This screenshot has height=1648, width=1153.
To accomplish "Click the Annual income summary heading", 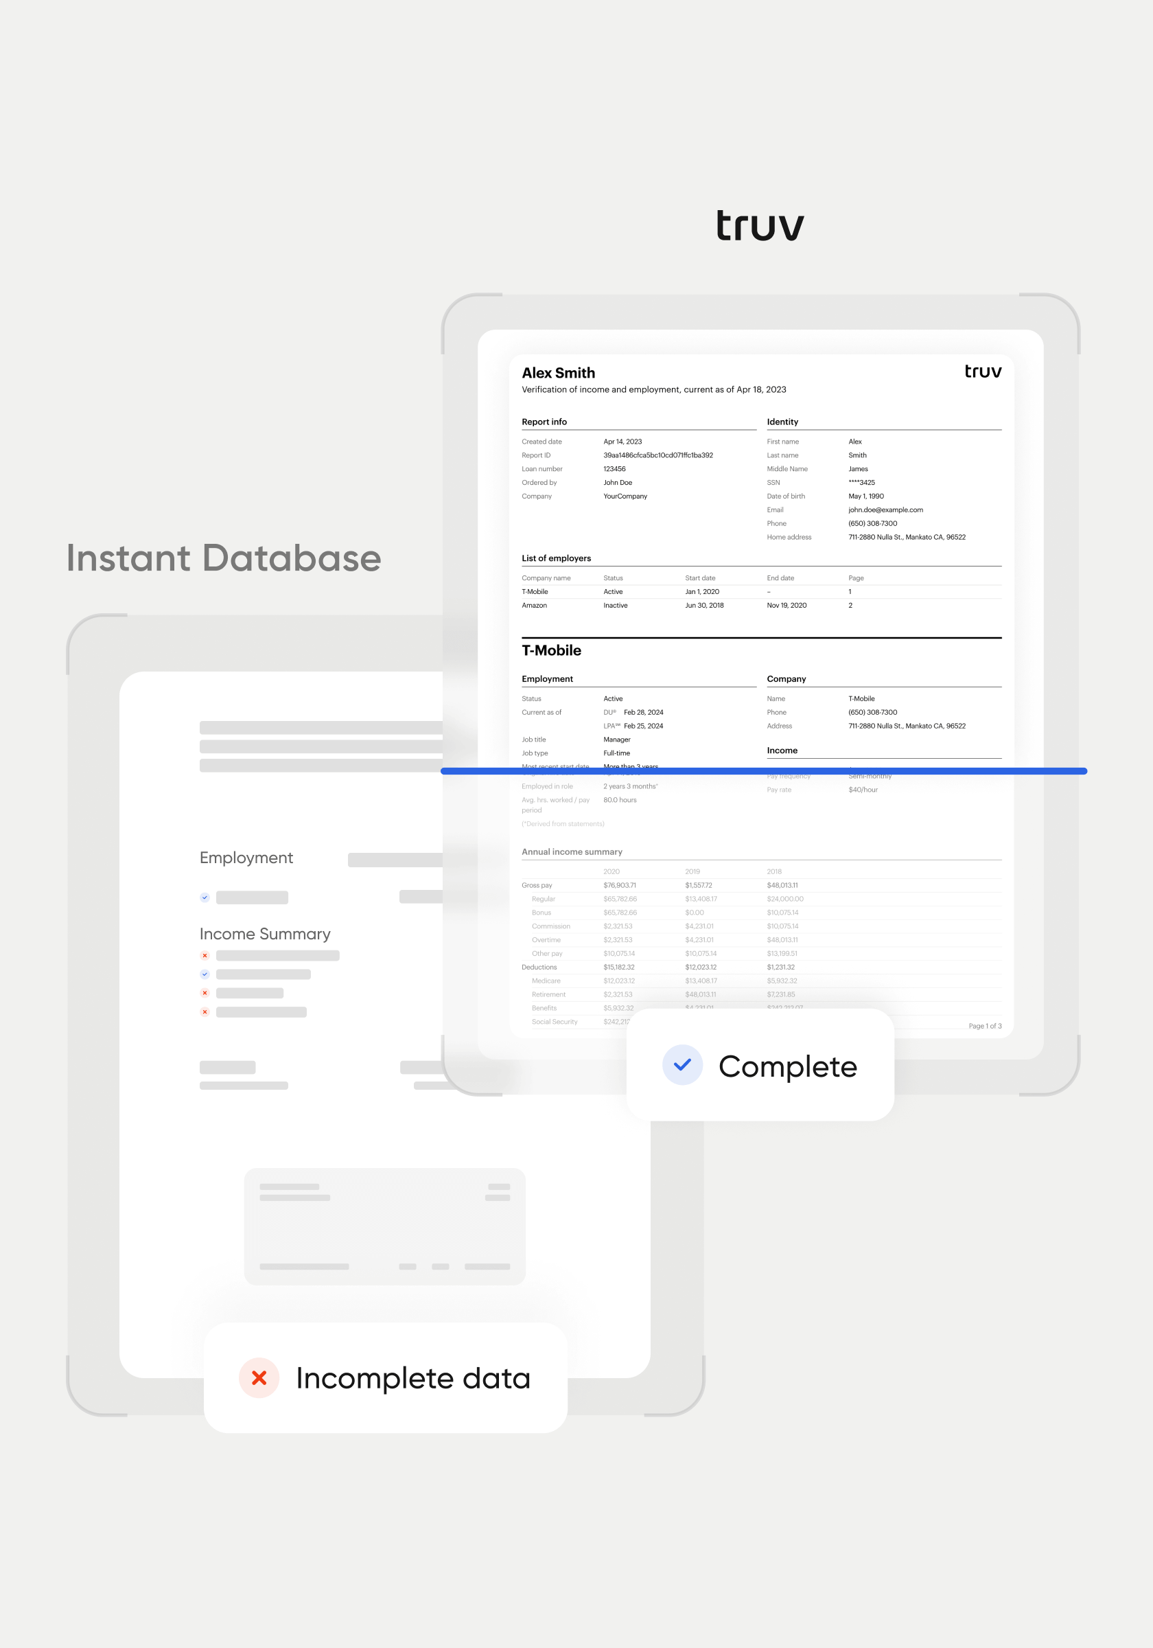I will click(x=572, y=851).
